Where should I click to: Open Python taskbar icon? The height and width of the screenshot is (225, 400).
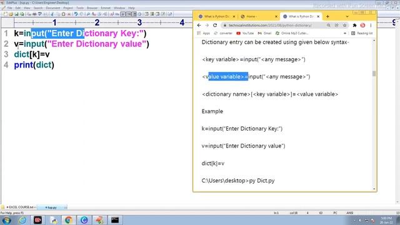53,220
